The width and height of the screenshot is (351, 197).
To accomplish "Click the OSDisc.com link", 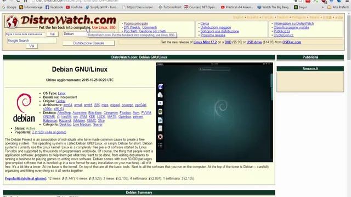I will click(292, 42).
